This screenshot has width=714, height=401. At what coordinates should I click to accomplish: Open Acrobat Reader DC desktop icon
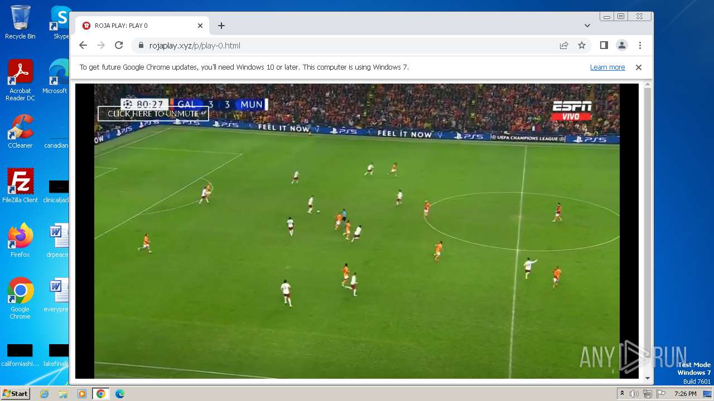pos(20,80)
